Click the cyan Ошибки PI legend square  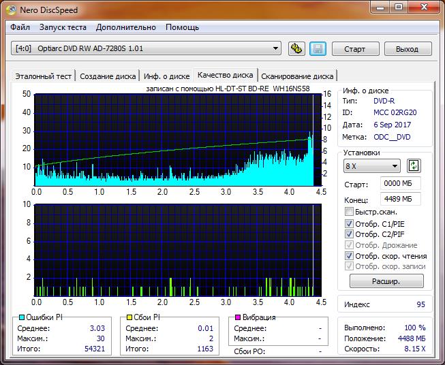(22, 318)
